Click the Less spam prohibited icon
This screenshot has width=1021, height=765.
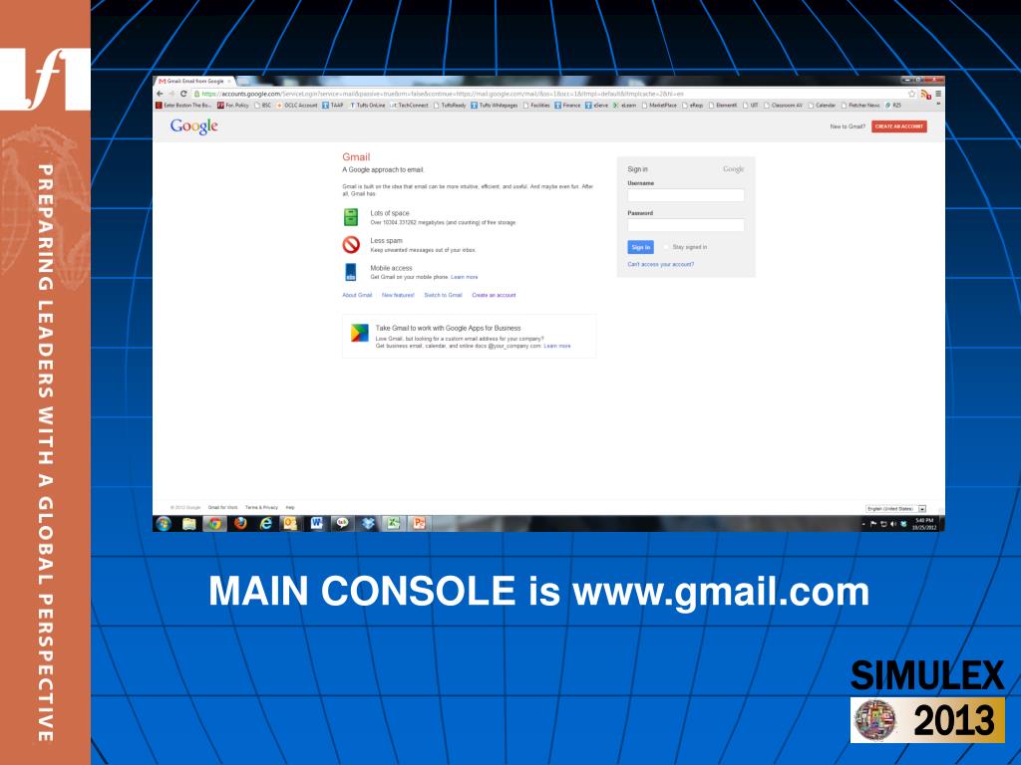351,245
